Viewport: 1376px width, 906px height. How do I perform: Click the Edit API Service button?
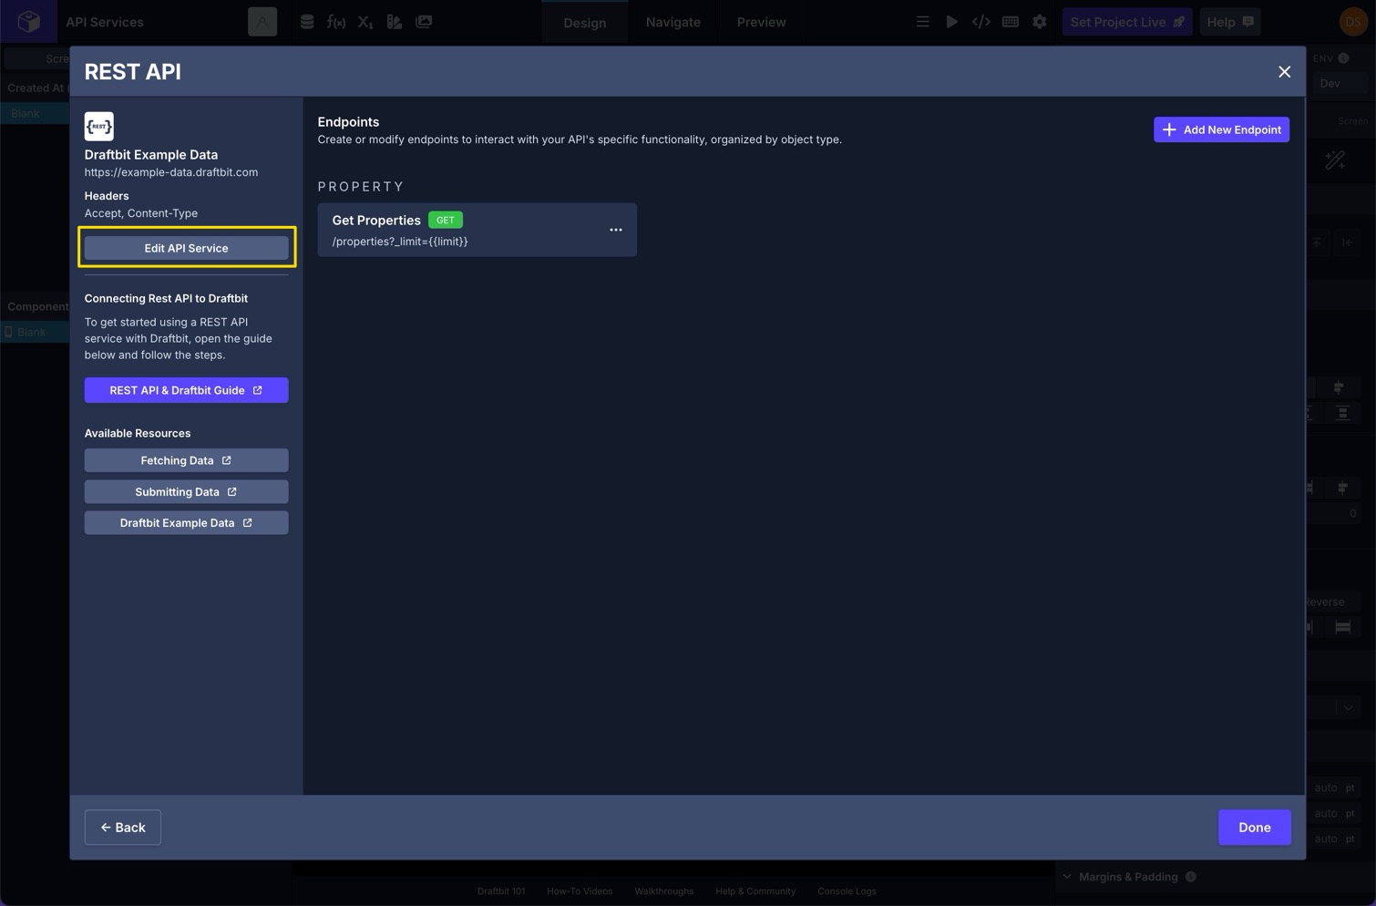tap(186, 248)
